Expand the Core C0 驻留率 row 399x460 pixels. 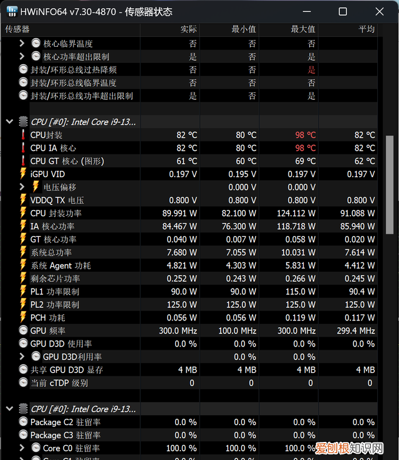coord(22,448)
